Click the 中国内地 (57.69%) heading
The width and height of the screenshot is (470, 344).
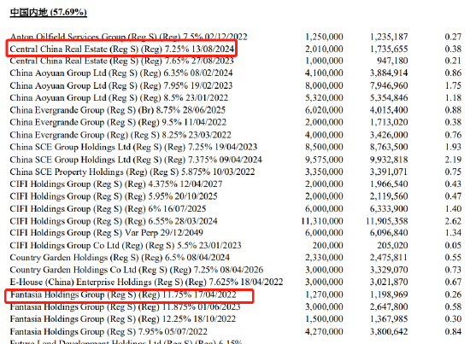point(48,12)
